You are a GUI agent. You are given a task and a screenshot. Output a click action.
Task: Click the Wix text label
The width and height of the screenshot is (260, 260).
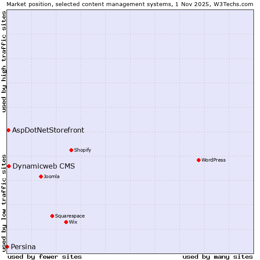[73, 222]
